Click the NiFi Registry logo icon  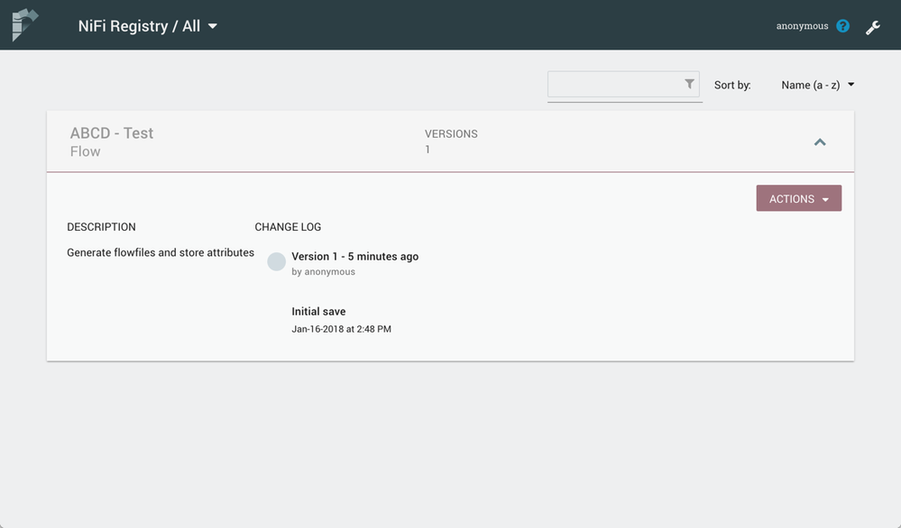pos(25,24)
